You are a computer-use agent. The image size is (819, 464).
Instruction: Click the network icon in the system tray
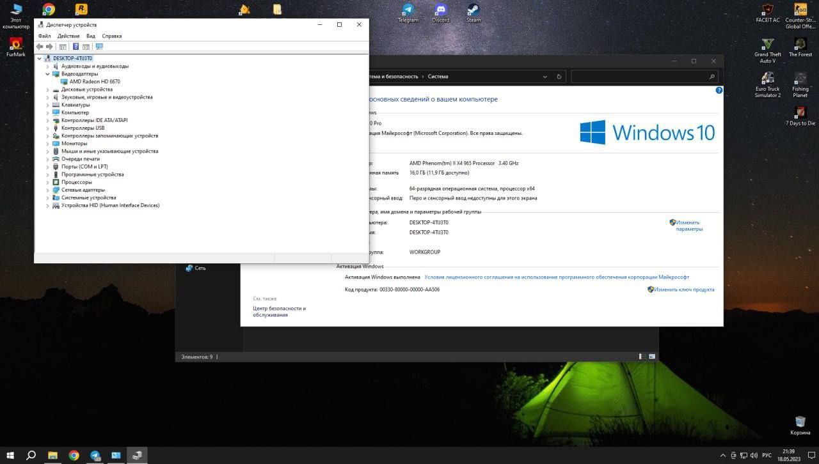click(743, 456)
